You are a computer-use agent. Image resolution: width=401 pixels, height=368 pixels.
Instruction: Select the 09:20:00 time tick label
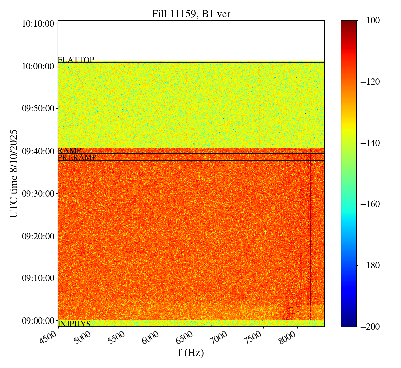[38, 236]
